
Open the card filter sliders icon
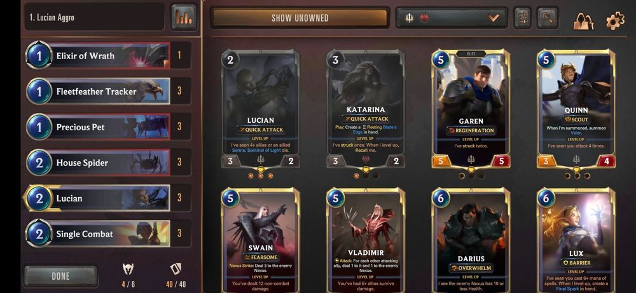point(522,18)
